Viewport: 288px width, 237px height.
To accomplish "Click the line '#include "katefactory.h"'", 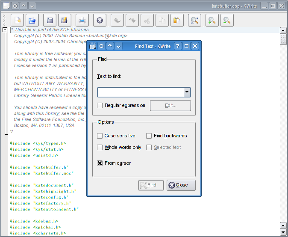I will [x=40, y=203].
